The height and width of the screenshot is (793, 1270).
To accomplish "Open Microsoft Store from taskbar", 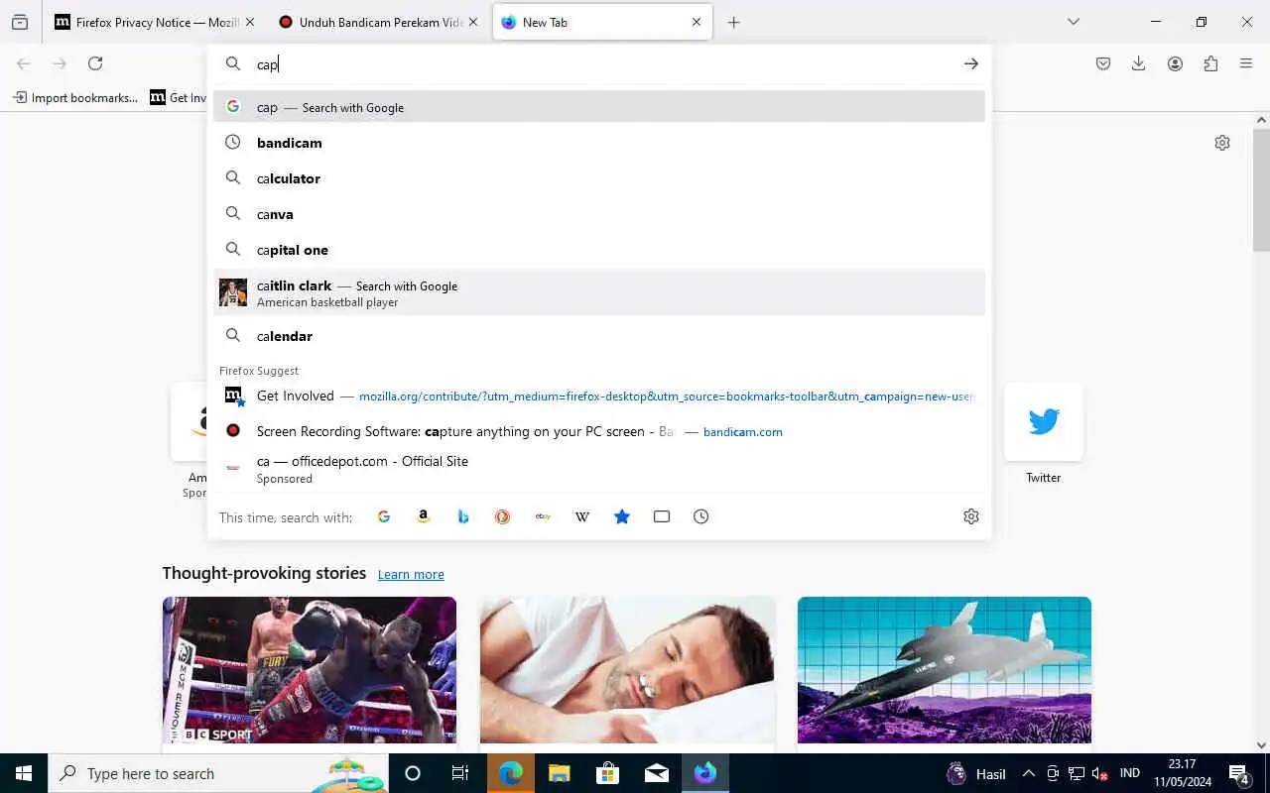I will point(608,773).
